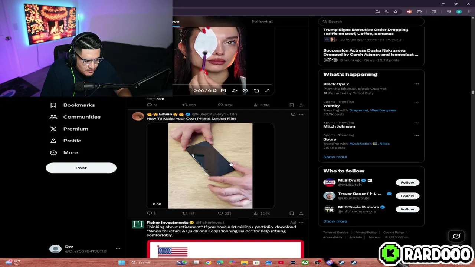Open the Terms of Service link
The image size is (475, 267).
coord(335,233)
